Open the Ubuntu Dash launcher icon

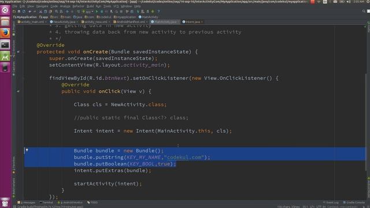click(5, 10)
